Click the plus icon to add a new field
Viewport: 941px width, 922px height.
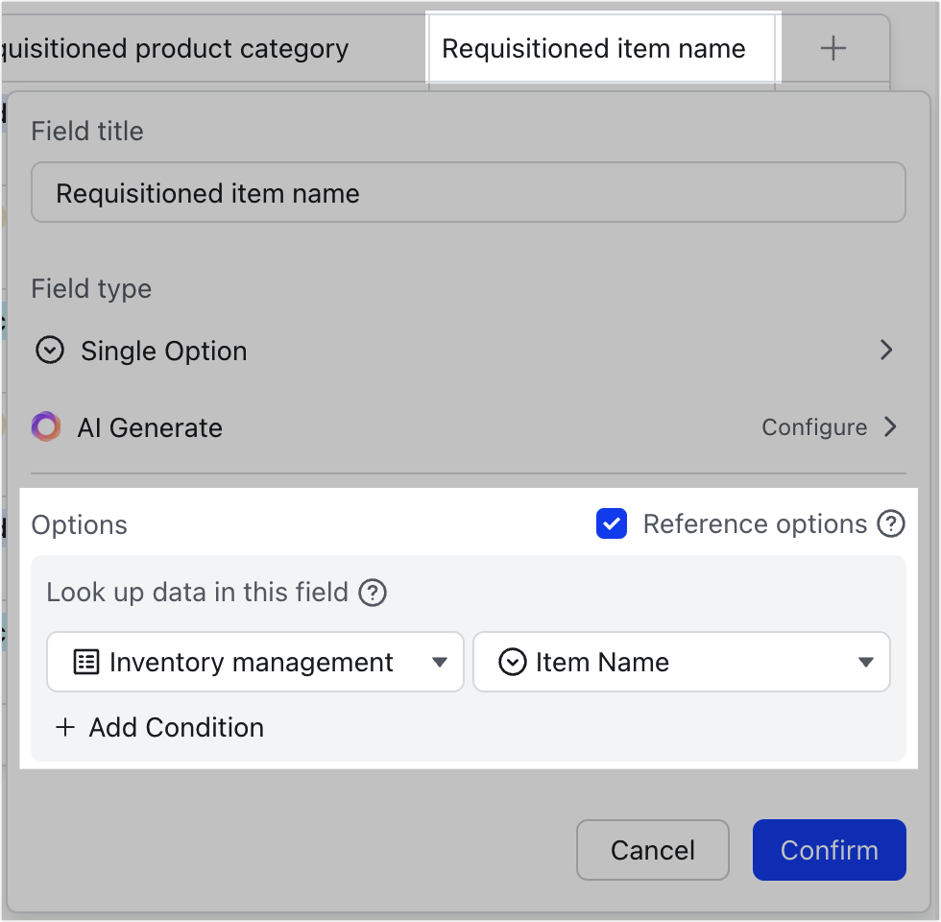833,48
